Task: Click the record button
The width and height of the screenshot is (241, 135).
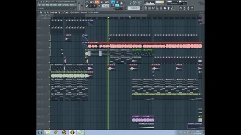Action: 99,6
